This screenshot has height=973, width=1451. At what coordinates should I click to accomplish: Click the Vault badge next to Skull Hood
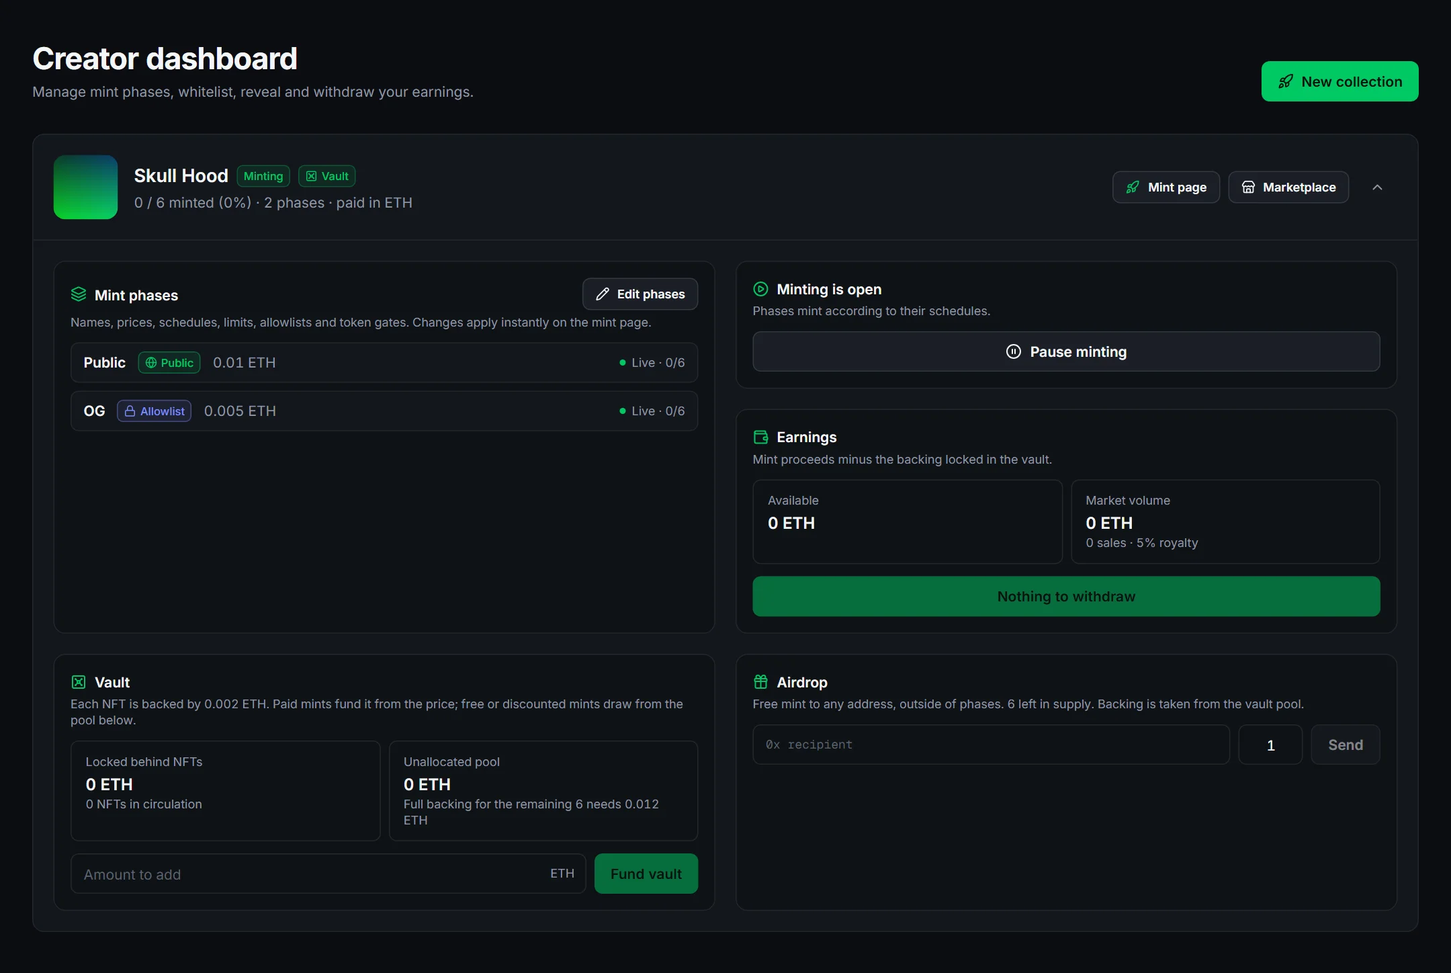tap(327, 176)
